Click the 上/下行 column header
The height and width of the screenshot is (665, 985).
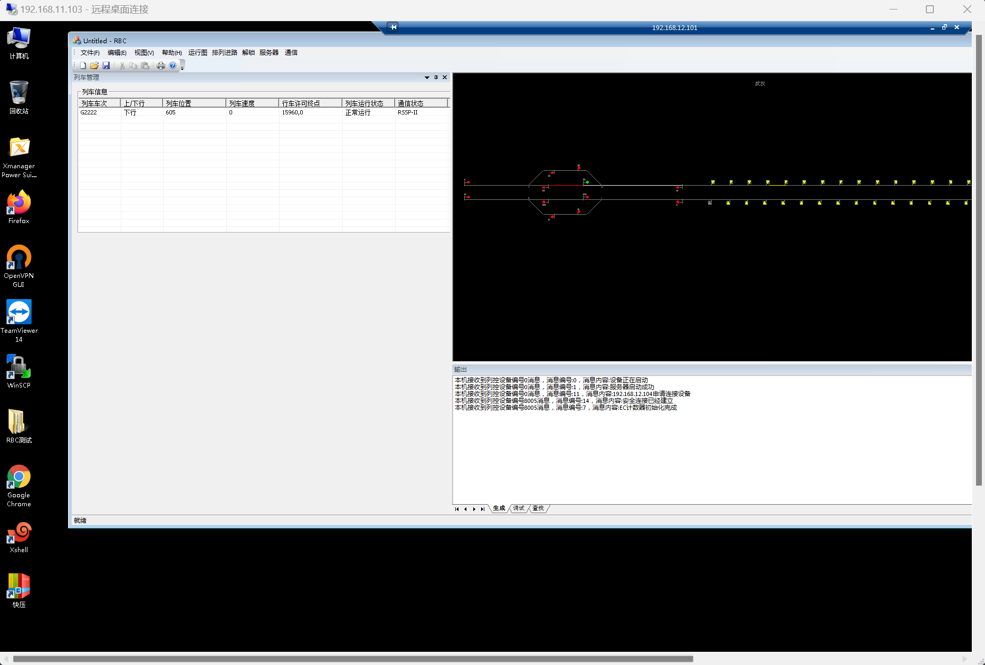coord(142,103)
